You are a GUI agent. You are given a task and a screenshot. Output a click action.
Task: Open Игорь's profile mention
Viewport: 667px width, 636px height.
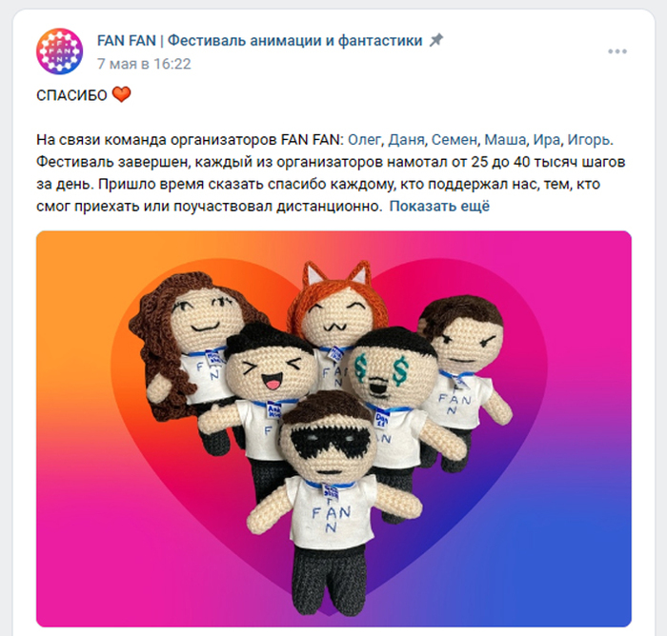click(x=589, y=139)
